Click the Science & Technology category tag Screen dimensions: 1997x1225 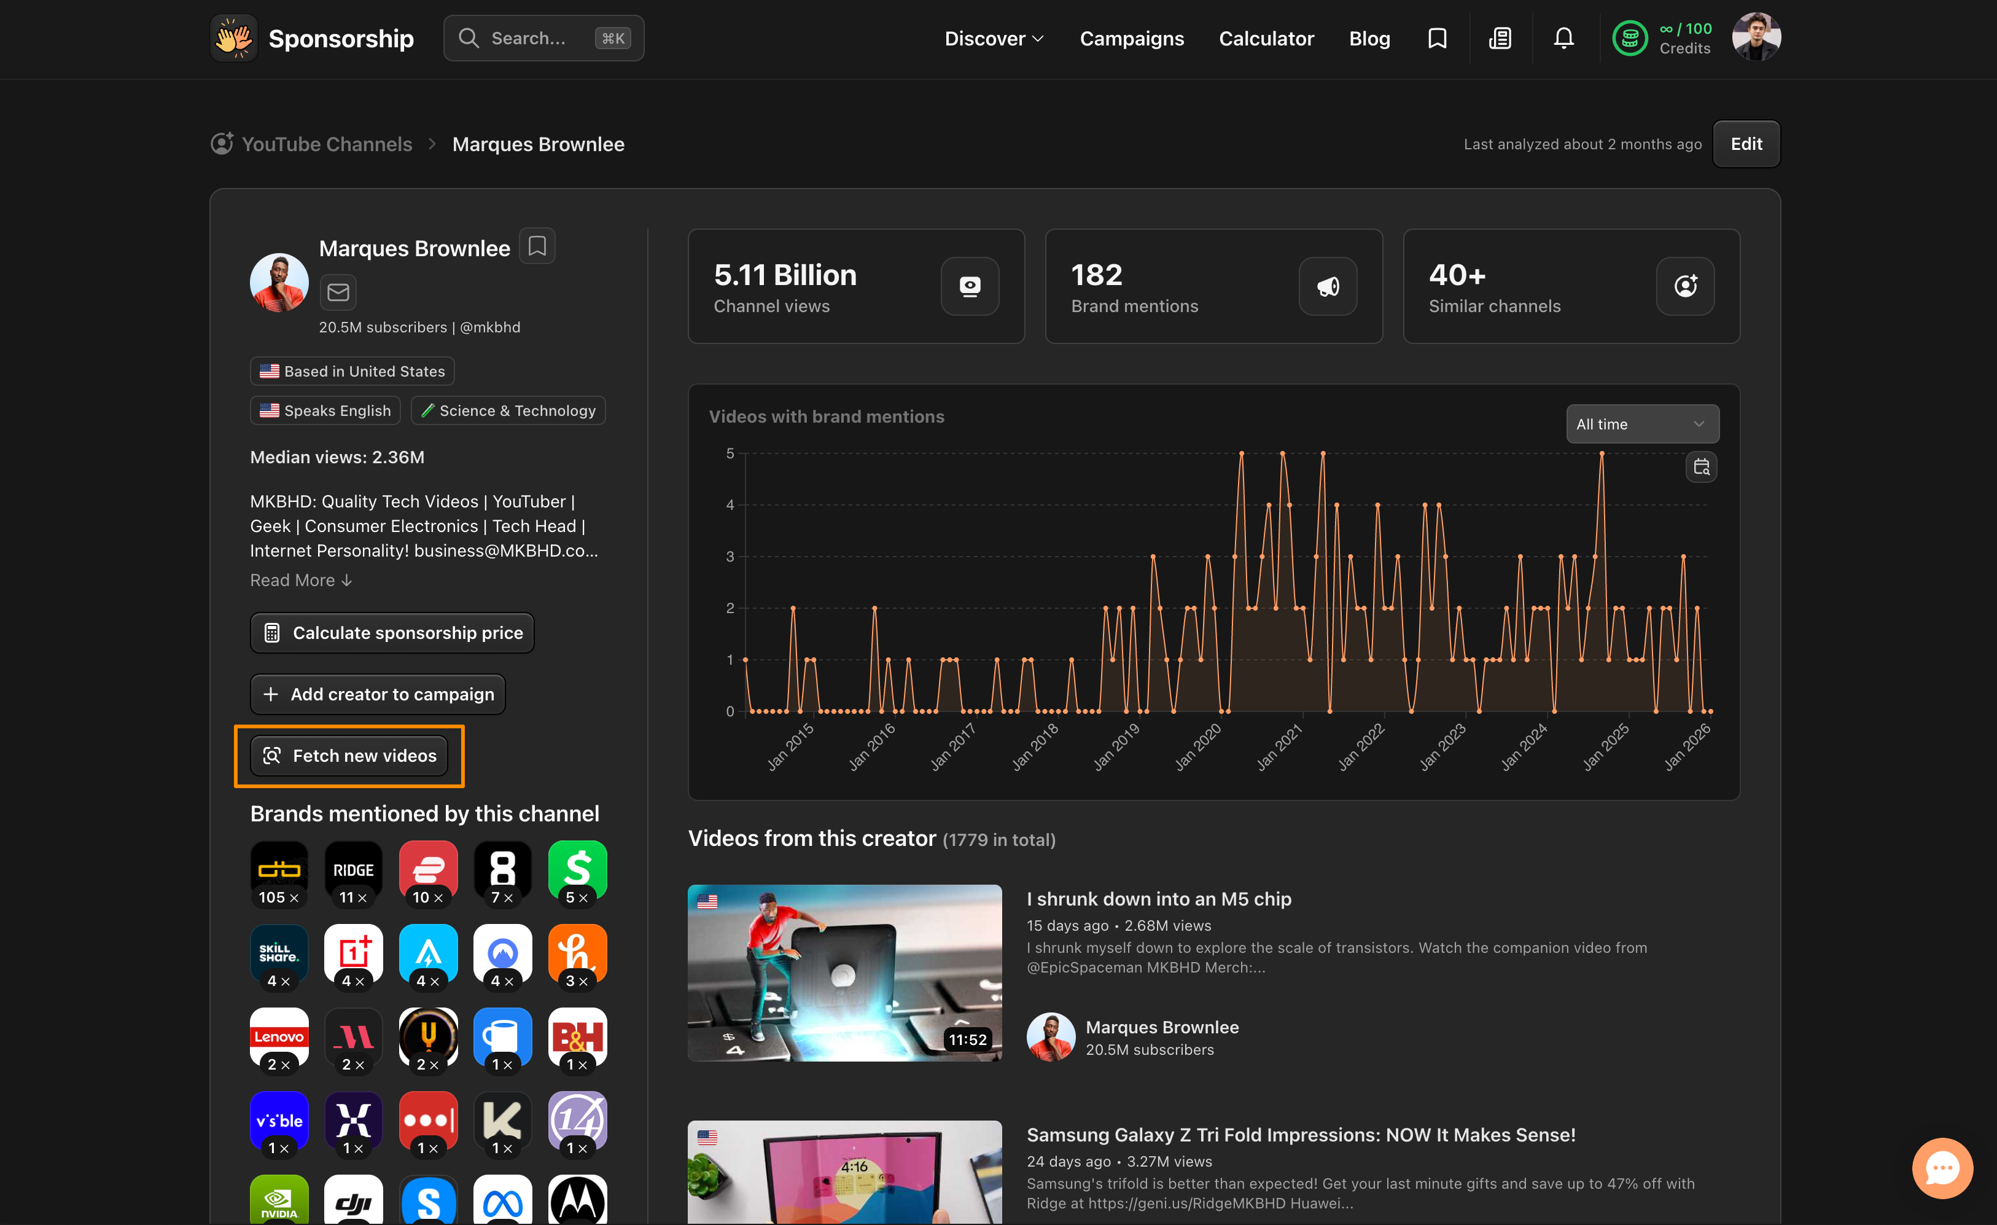508,411
